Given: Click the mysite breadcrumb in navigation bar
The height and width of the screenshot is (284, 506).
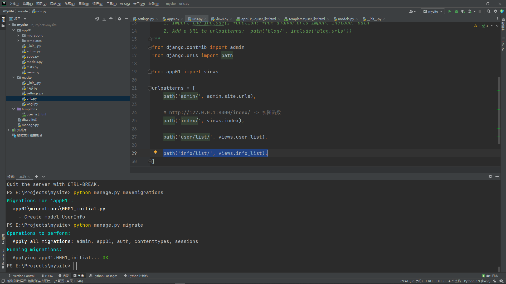Looking at the screenshot, I should coord(8,11).
